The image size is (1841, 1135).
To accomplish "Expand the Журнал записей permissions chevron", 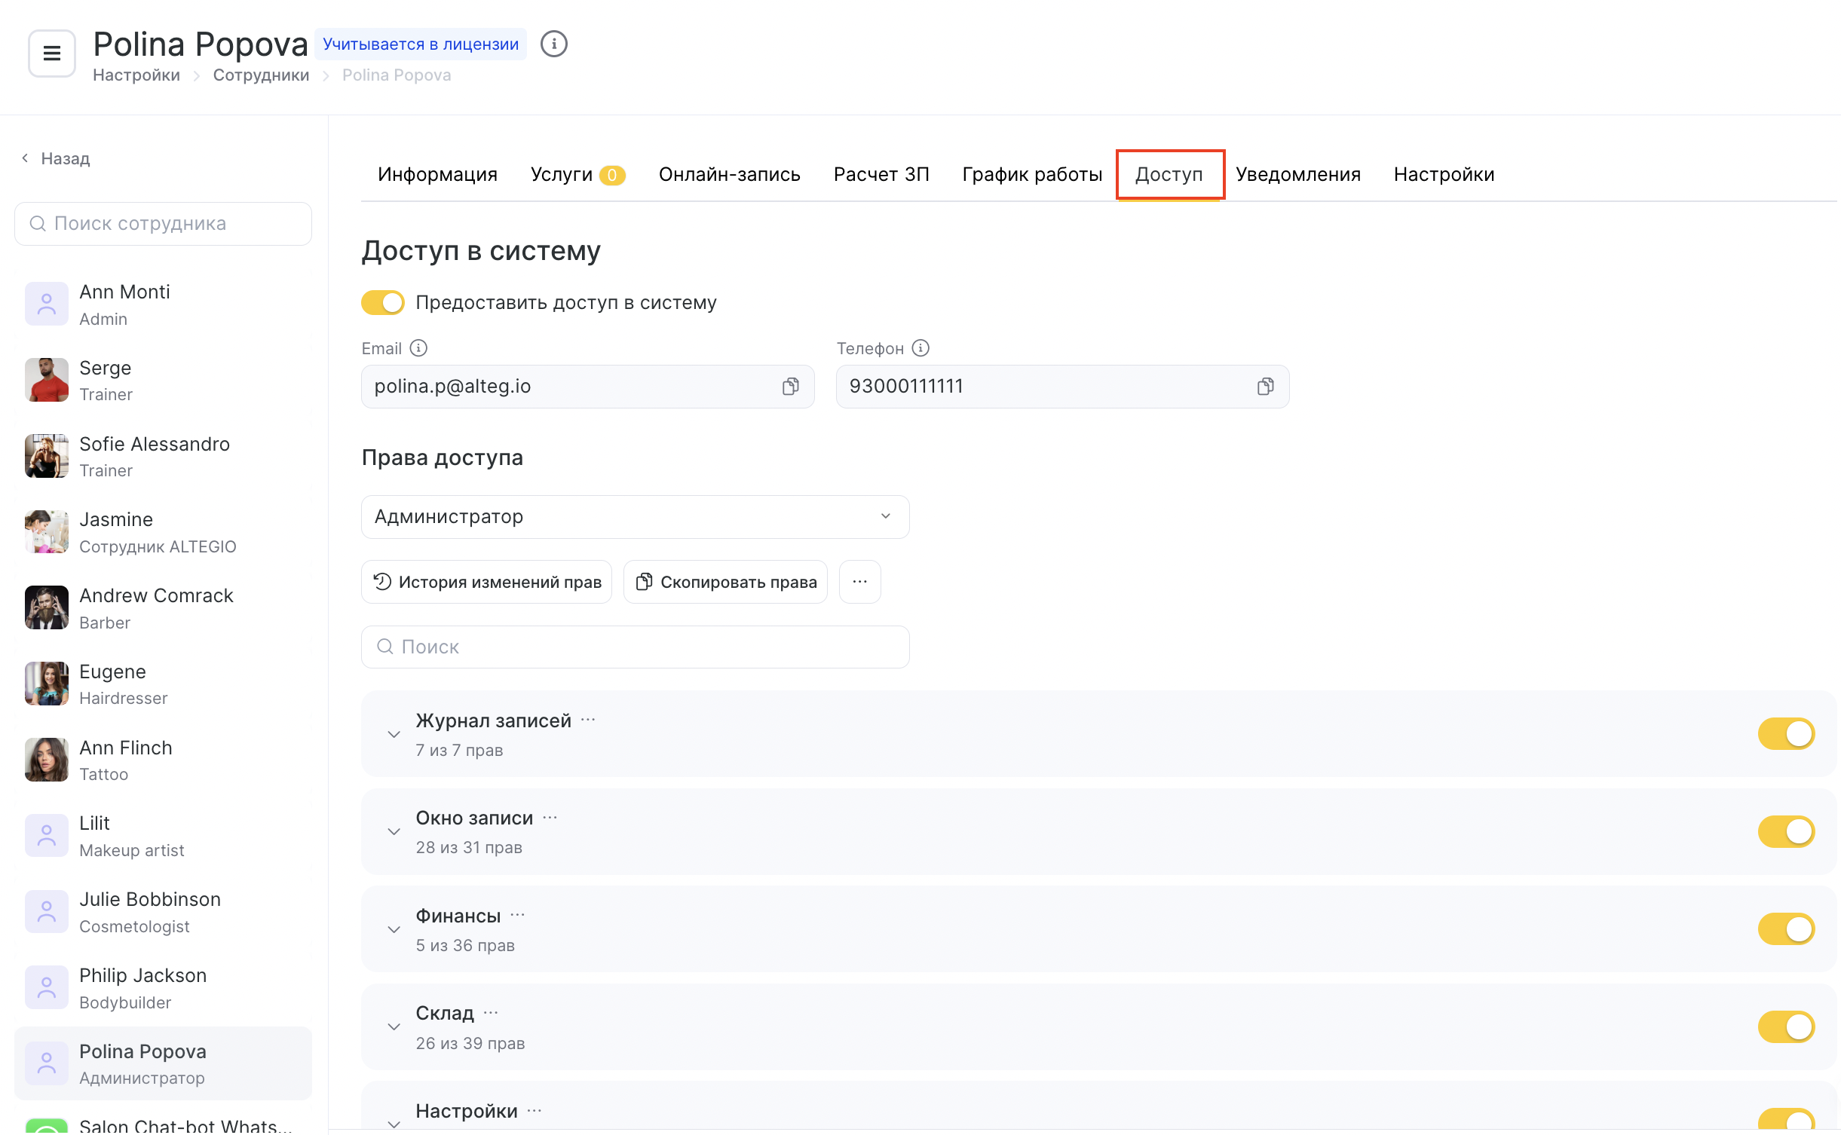I will tap(394, 734).
